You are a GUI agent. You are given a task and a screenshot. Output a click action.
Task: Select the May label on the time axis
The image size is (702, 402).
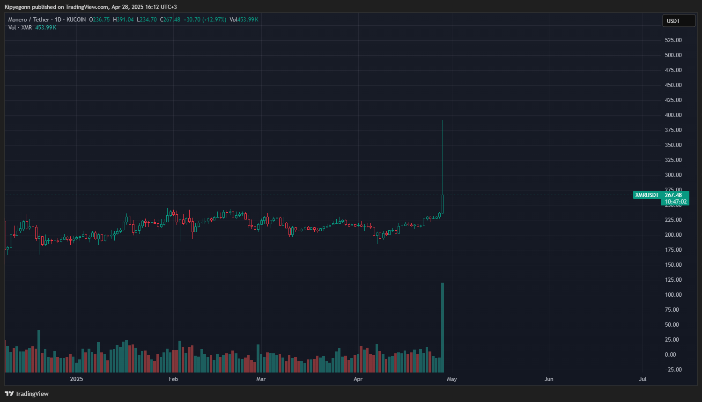point(451,379)
